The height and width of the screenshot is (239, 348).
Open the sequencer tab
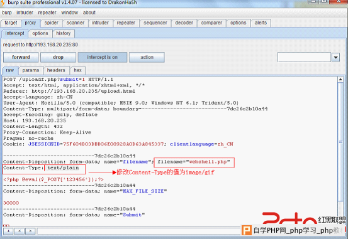tap(155, 23)
